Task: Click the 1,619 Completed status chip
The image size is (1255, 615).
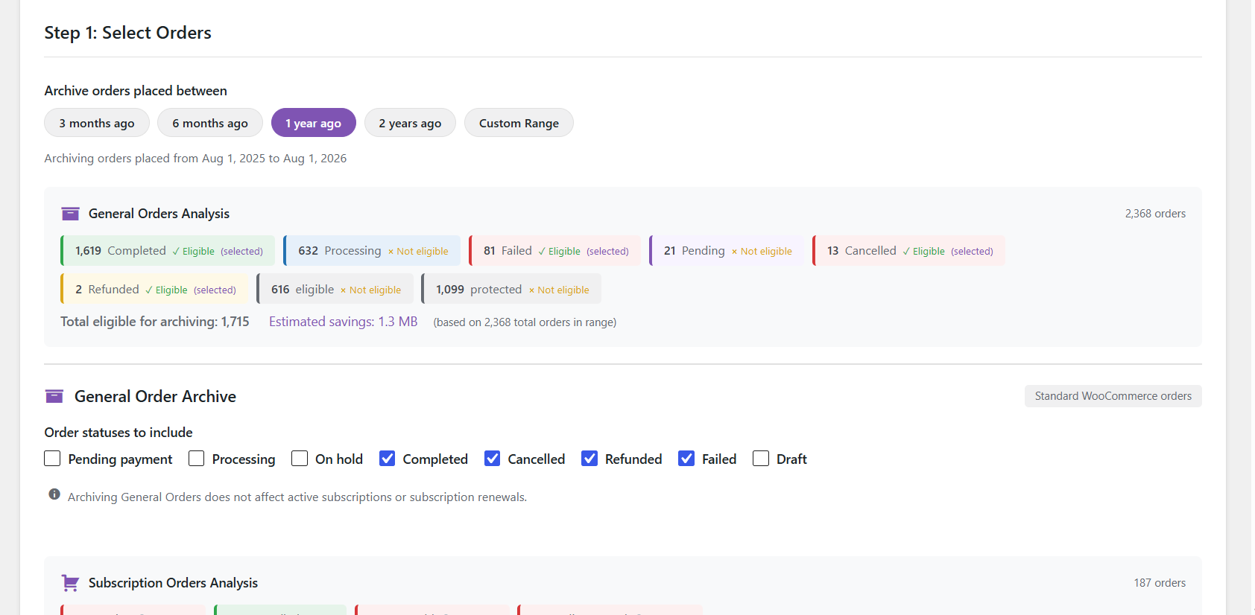Action: [168, 251]
